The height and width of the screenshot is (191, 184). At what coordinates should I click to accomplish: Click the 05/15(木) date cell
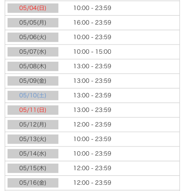tap(33, 168)
